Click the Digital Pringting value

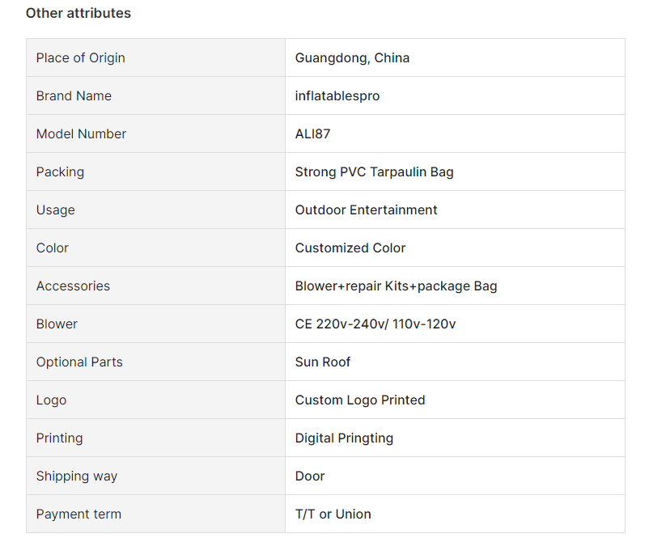pyautogui.click(x=344, y=438)
